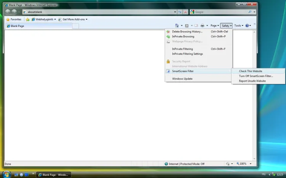This screenshot has height=178, width=286.
Task: Open the Help question mark menu
Action: pos(248,25)
